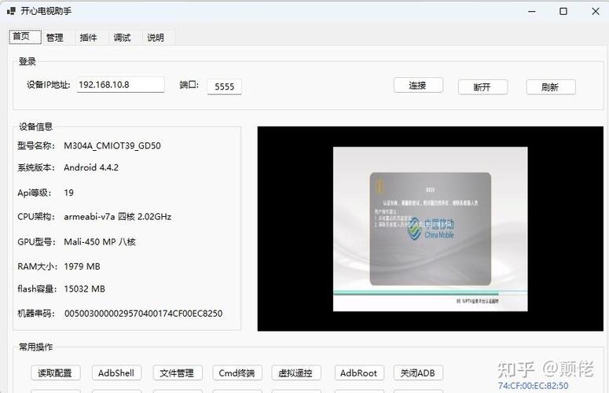Maximize the 开心电视助手 window
The height and width of the screenshot is (393, 609).
(x=563, y=11)
